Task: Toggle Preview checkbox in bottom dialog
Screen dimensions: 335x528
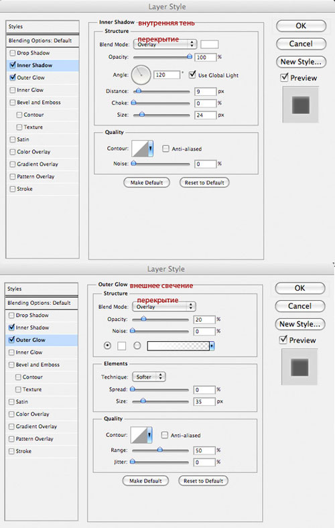Action: tap(283, 340)
